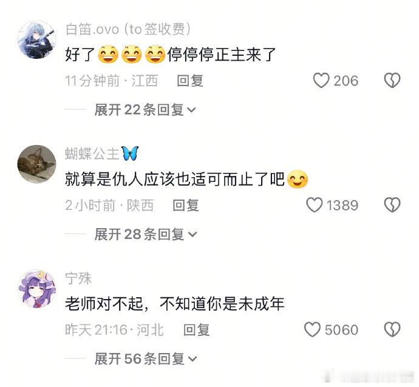
Task: Dislike the comment by 白笛.ovo
Action: 392,81
